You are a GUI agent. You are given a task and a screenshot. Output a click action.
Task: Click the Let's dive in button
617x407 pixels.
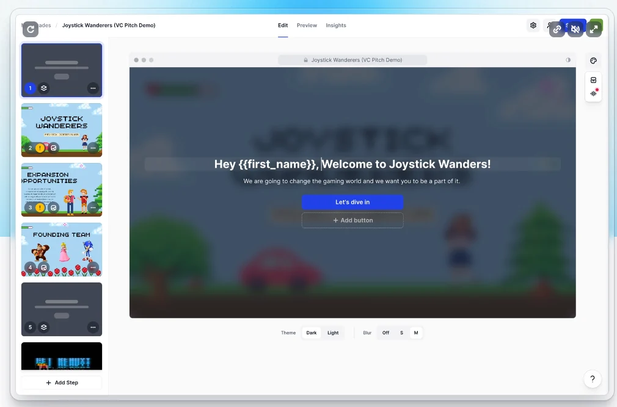(x=352, y=202)
